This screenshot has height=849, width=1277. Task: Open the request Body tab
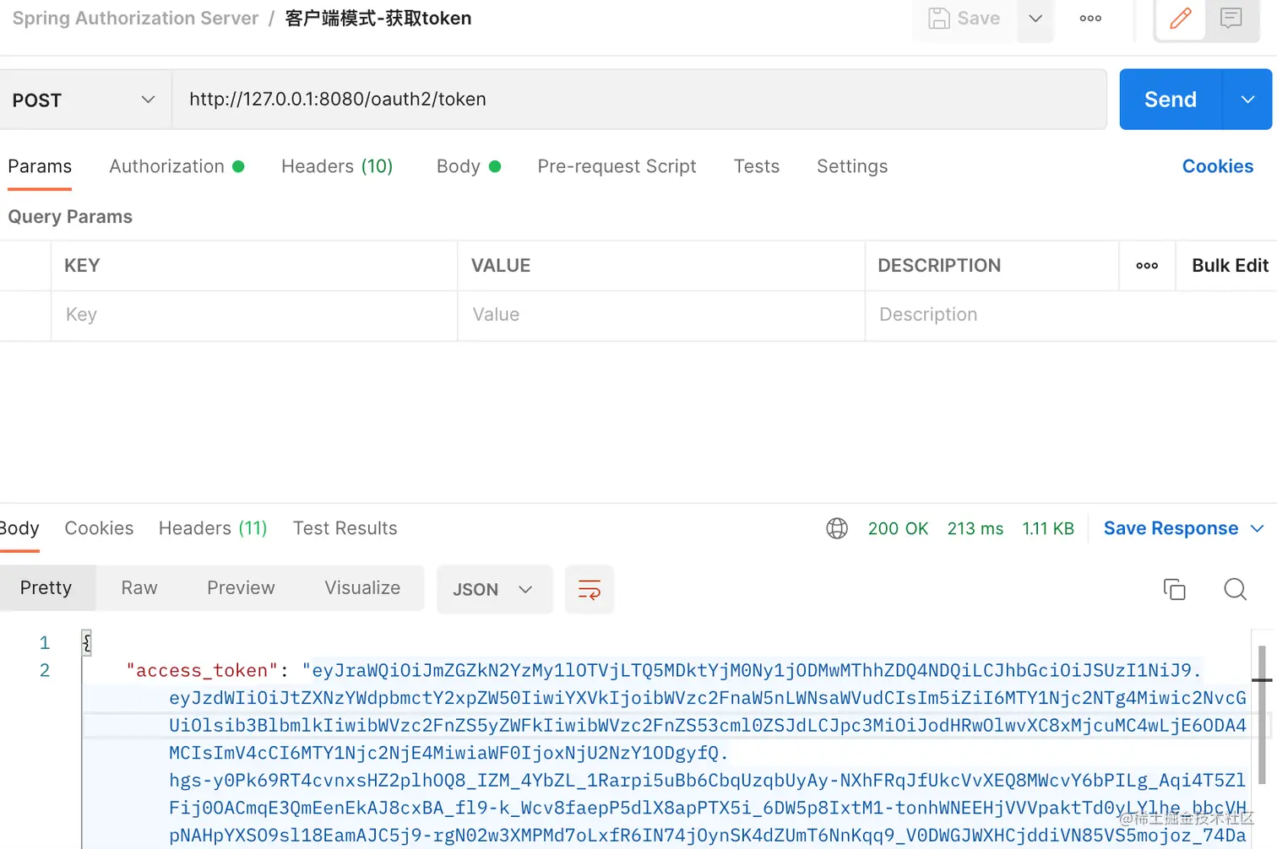(469, 166)
